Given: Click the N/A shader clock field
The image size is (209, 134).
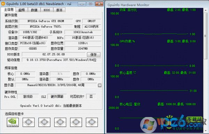Looking at the screenshot, I should [x=60, y=74].
